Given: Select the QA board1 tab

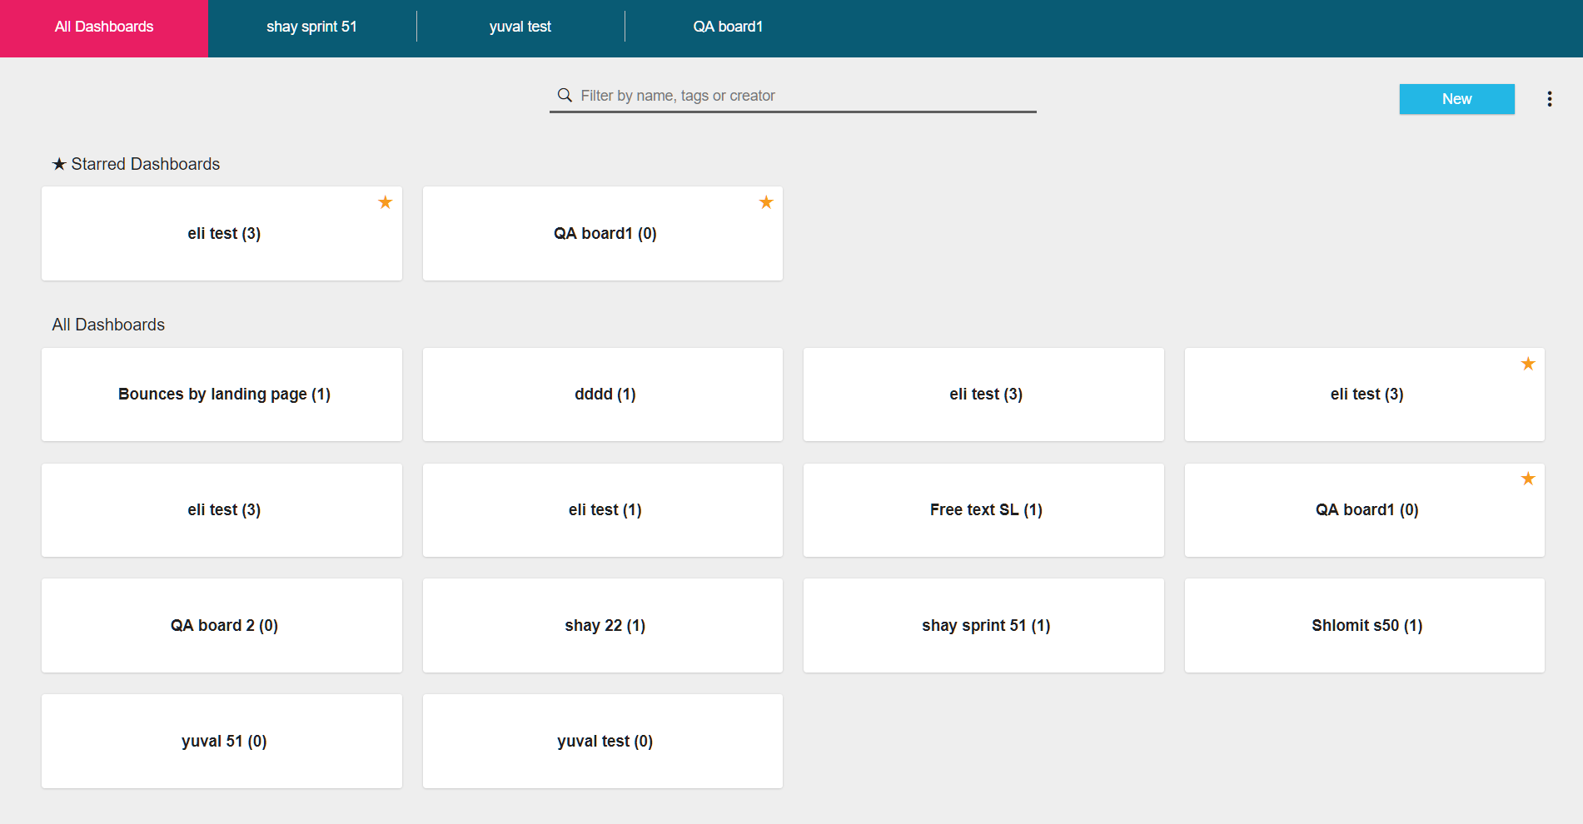Looking at the screenshot, I should 728,26.
